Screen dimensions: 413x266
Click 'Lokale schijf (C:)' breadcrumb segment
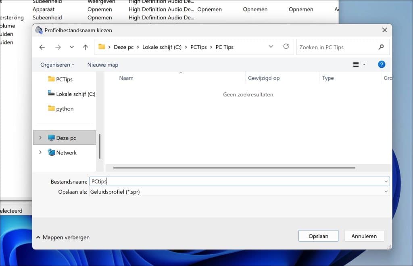pos(162,47)
